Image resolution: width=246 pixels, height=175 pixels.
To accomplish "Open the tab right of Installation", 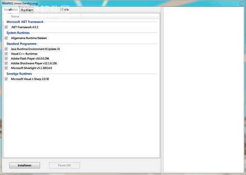I will click(x=27, y=10).
